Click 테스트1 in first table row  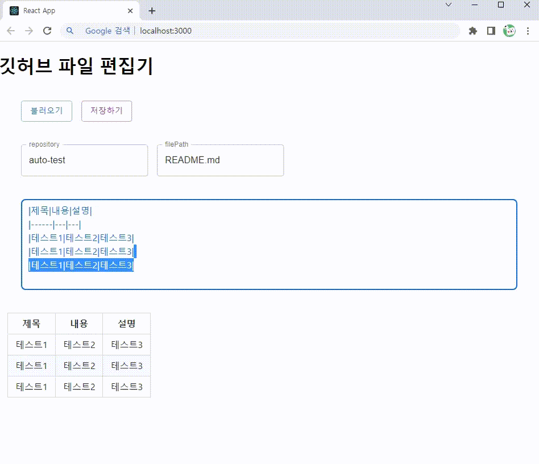[32, 345]
